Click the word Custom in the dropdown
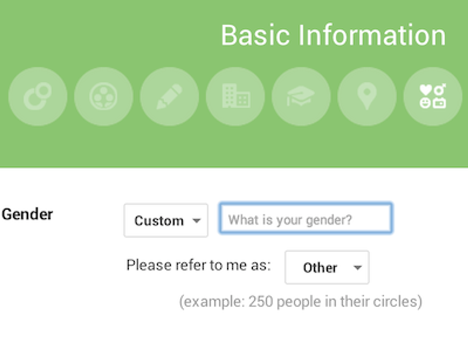 (x=159, y=221)
